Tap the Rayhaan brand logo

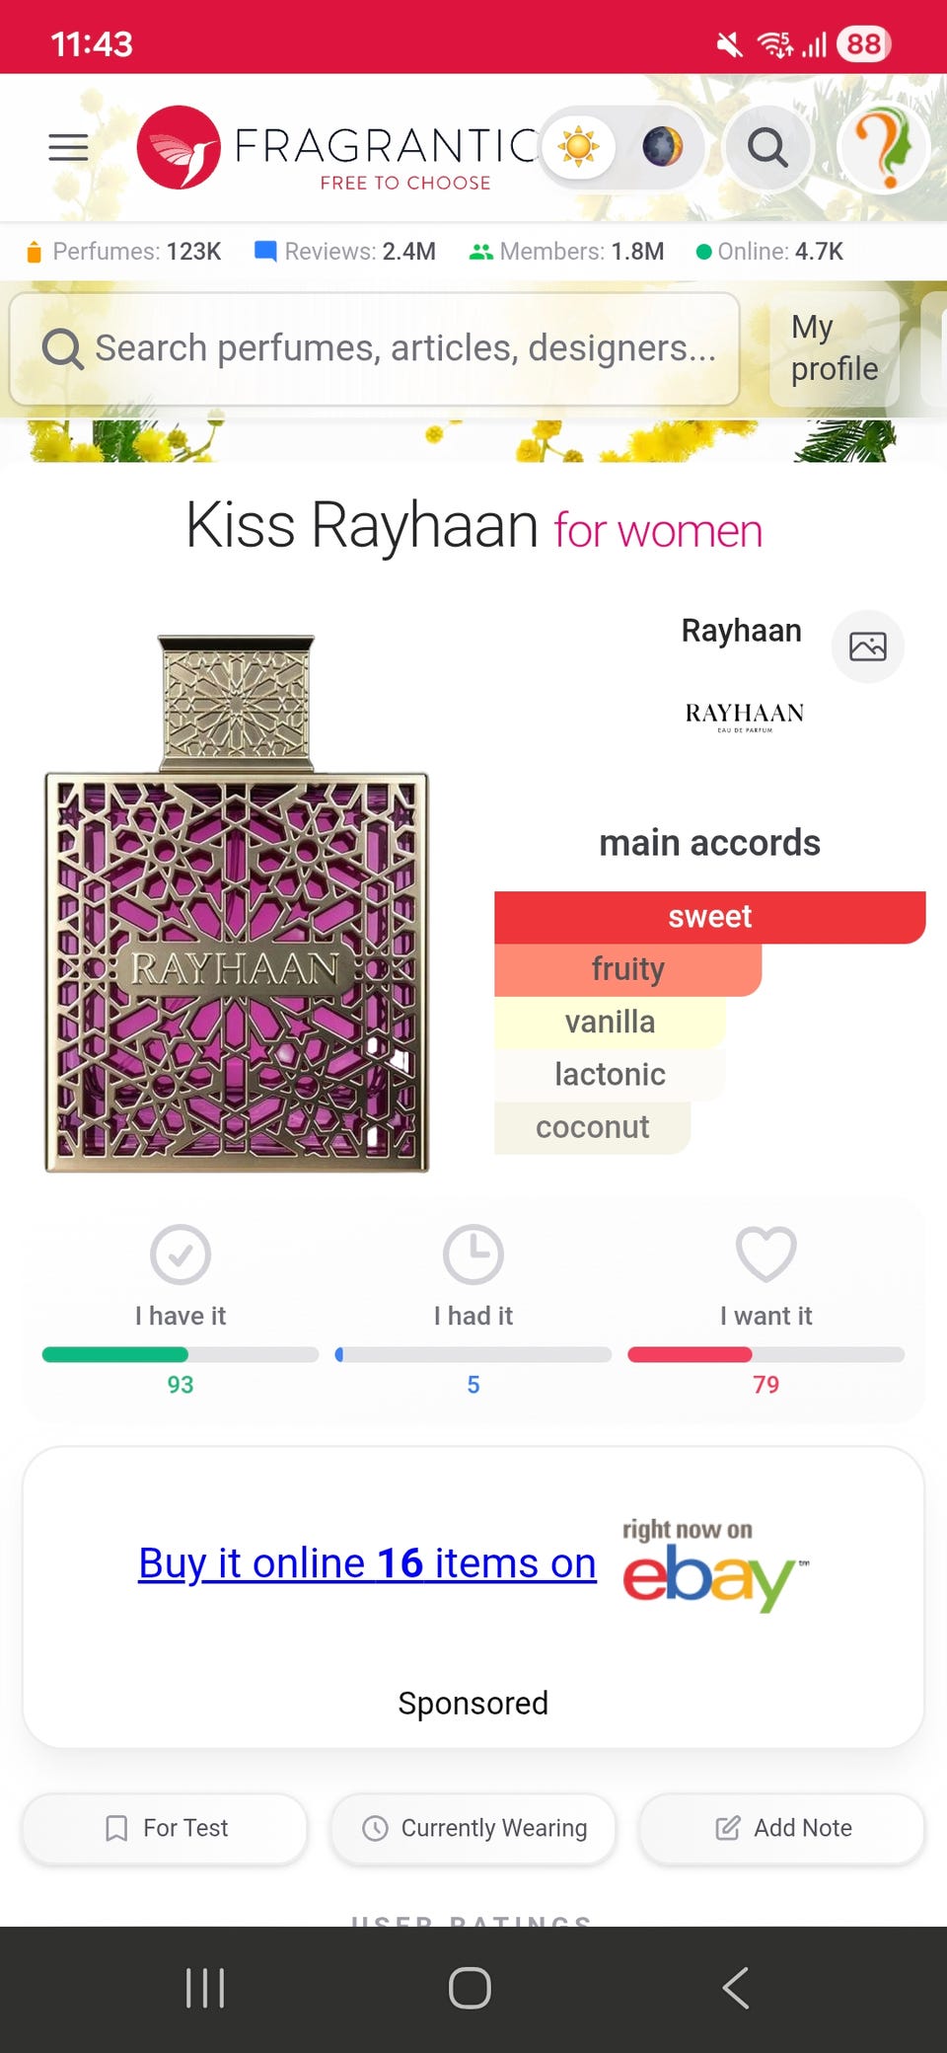(745, 716)
